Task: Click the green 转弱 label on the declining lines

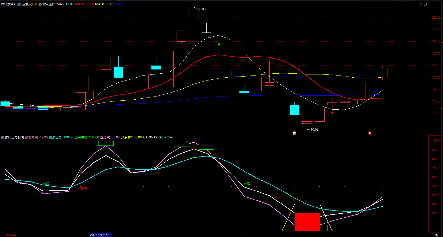Action: (x=247, y=184)
